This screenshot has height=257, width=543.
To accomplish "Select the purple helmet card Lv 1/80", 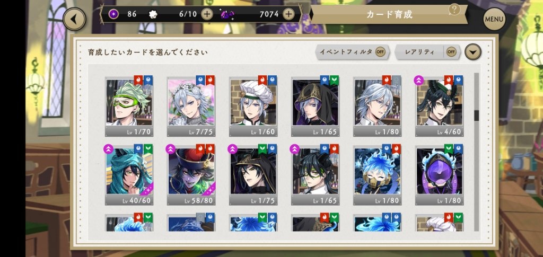I will [440, 175].
